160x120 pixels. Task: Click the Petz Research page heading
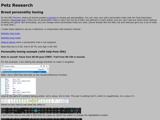click(17, 5)
